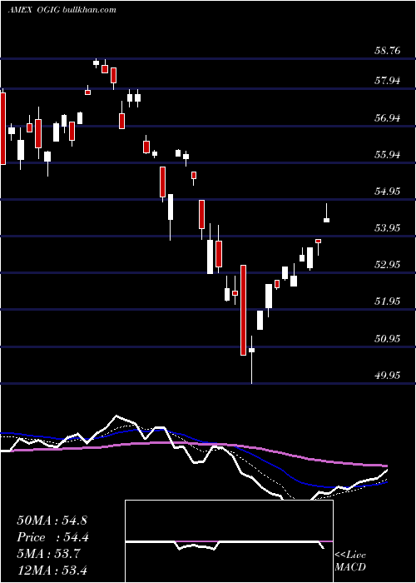Click the 56.94 price level label
This screenshot has width=416, height=583.
pyautogui.click(x=388, y=118)
